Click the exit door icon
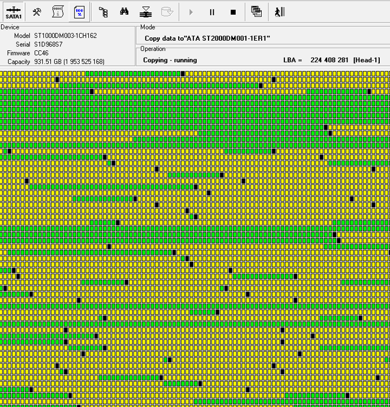This screenshot has height=407, width=390. click(278, 12)
